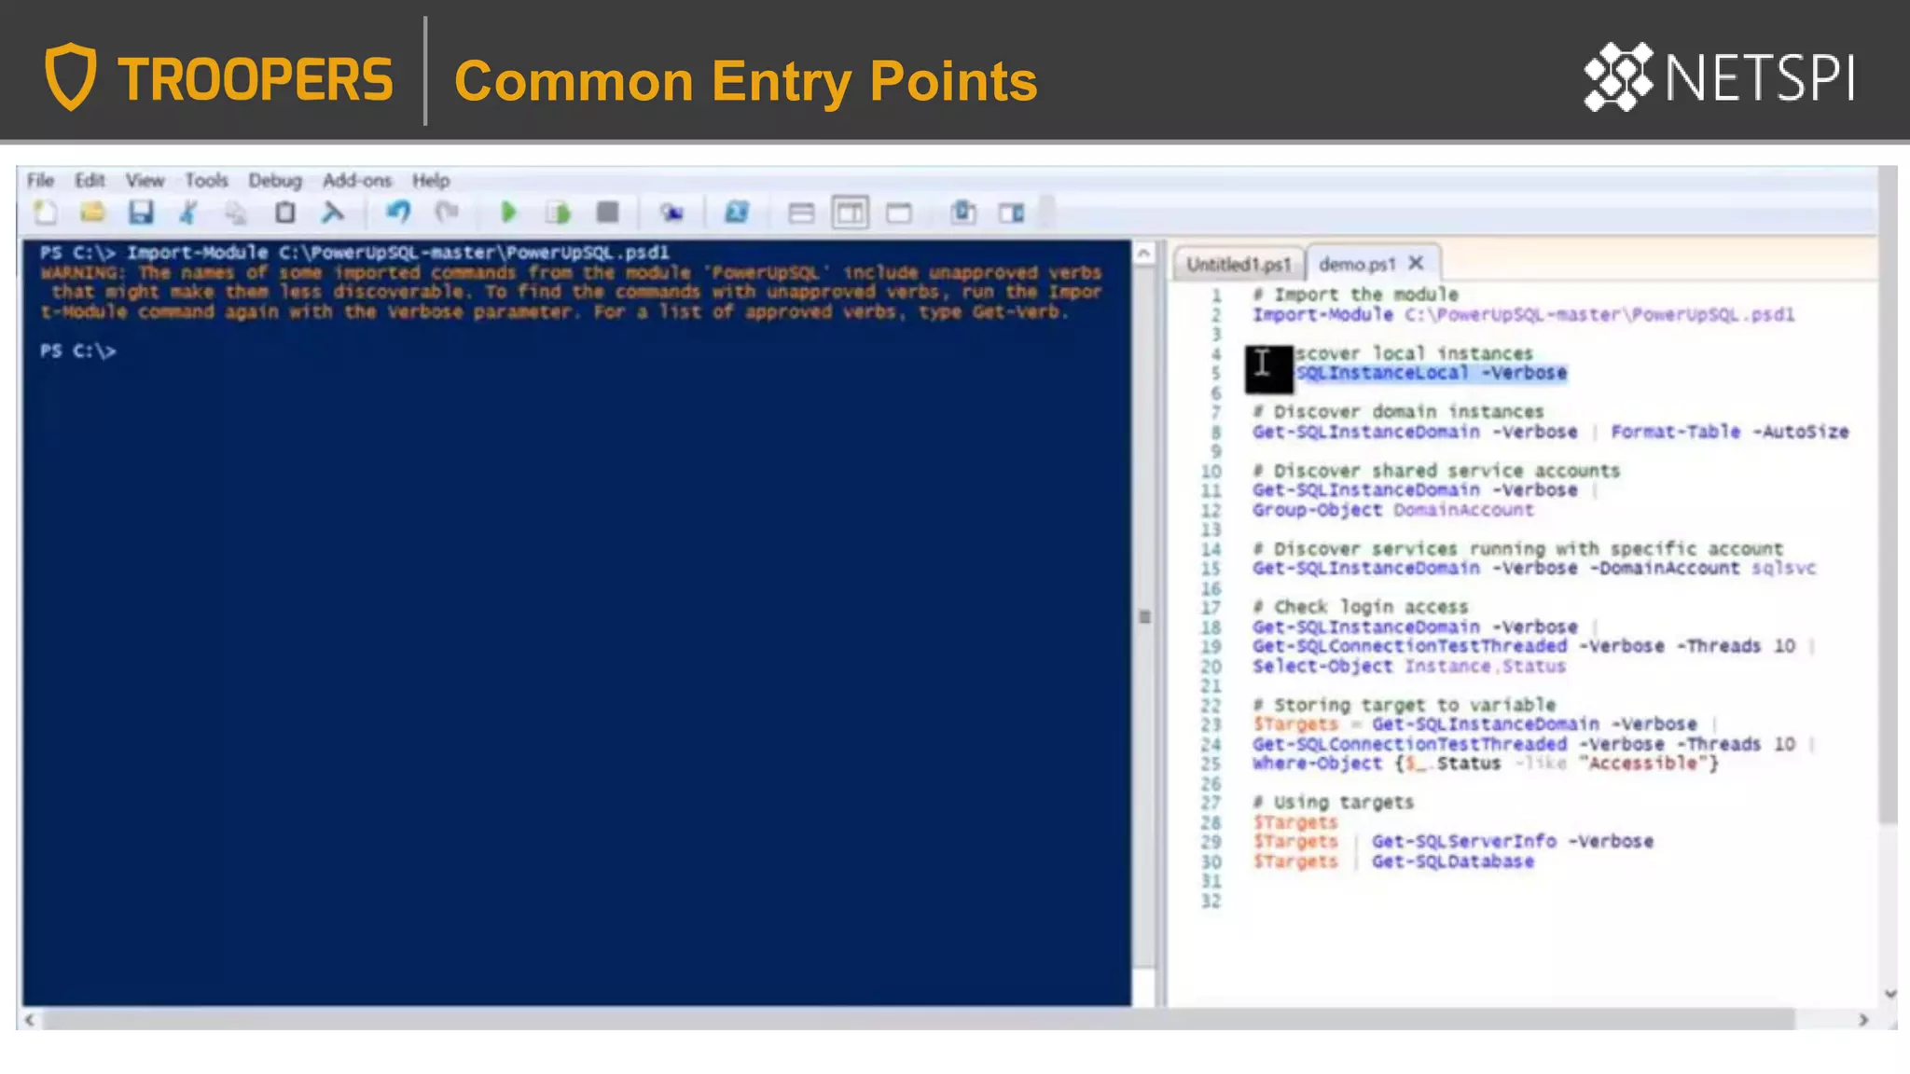Click the script pane scroll-down arrow
This screenshot has width=1910, height=1074.
[1889, 994]
